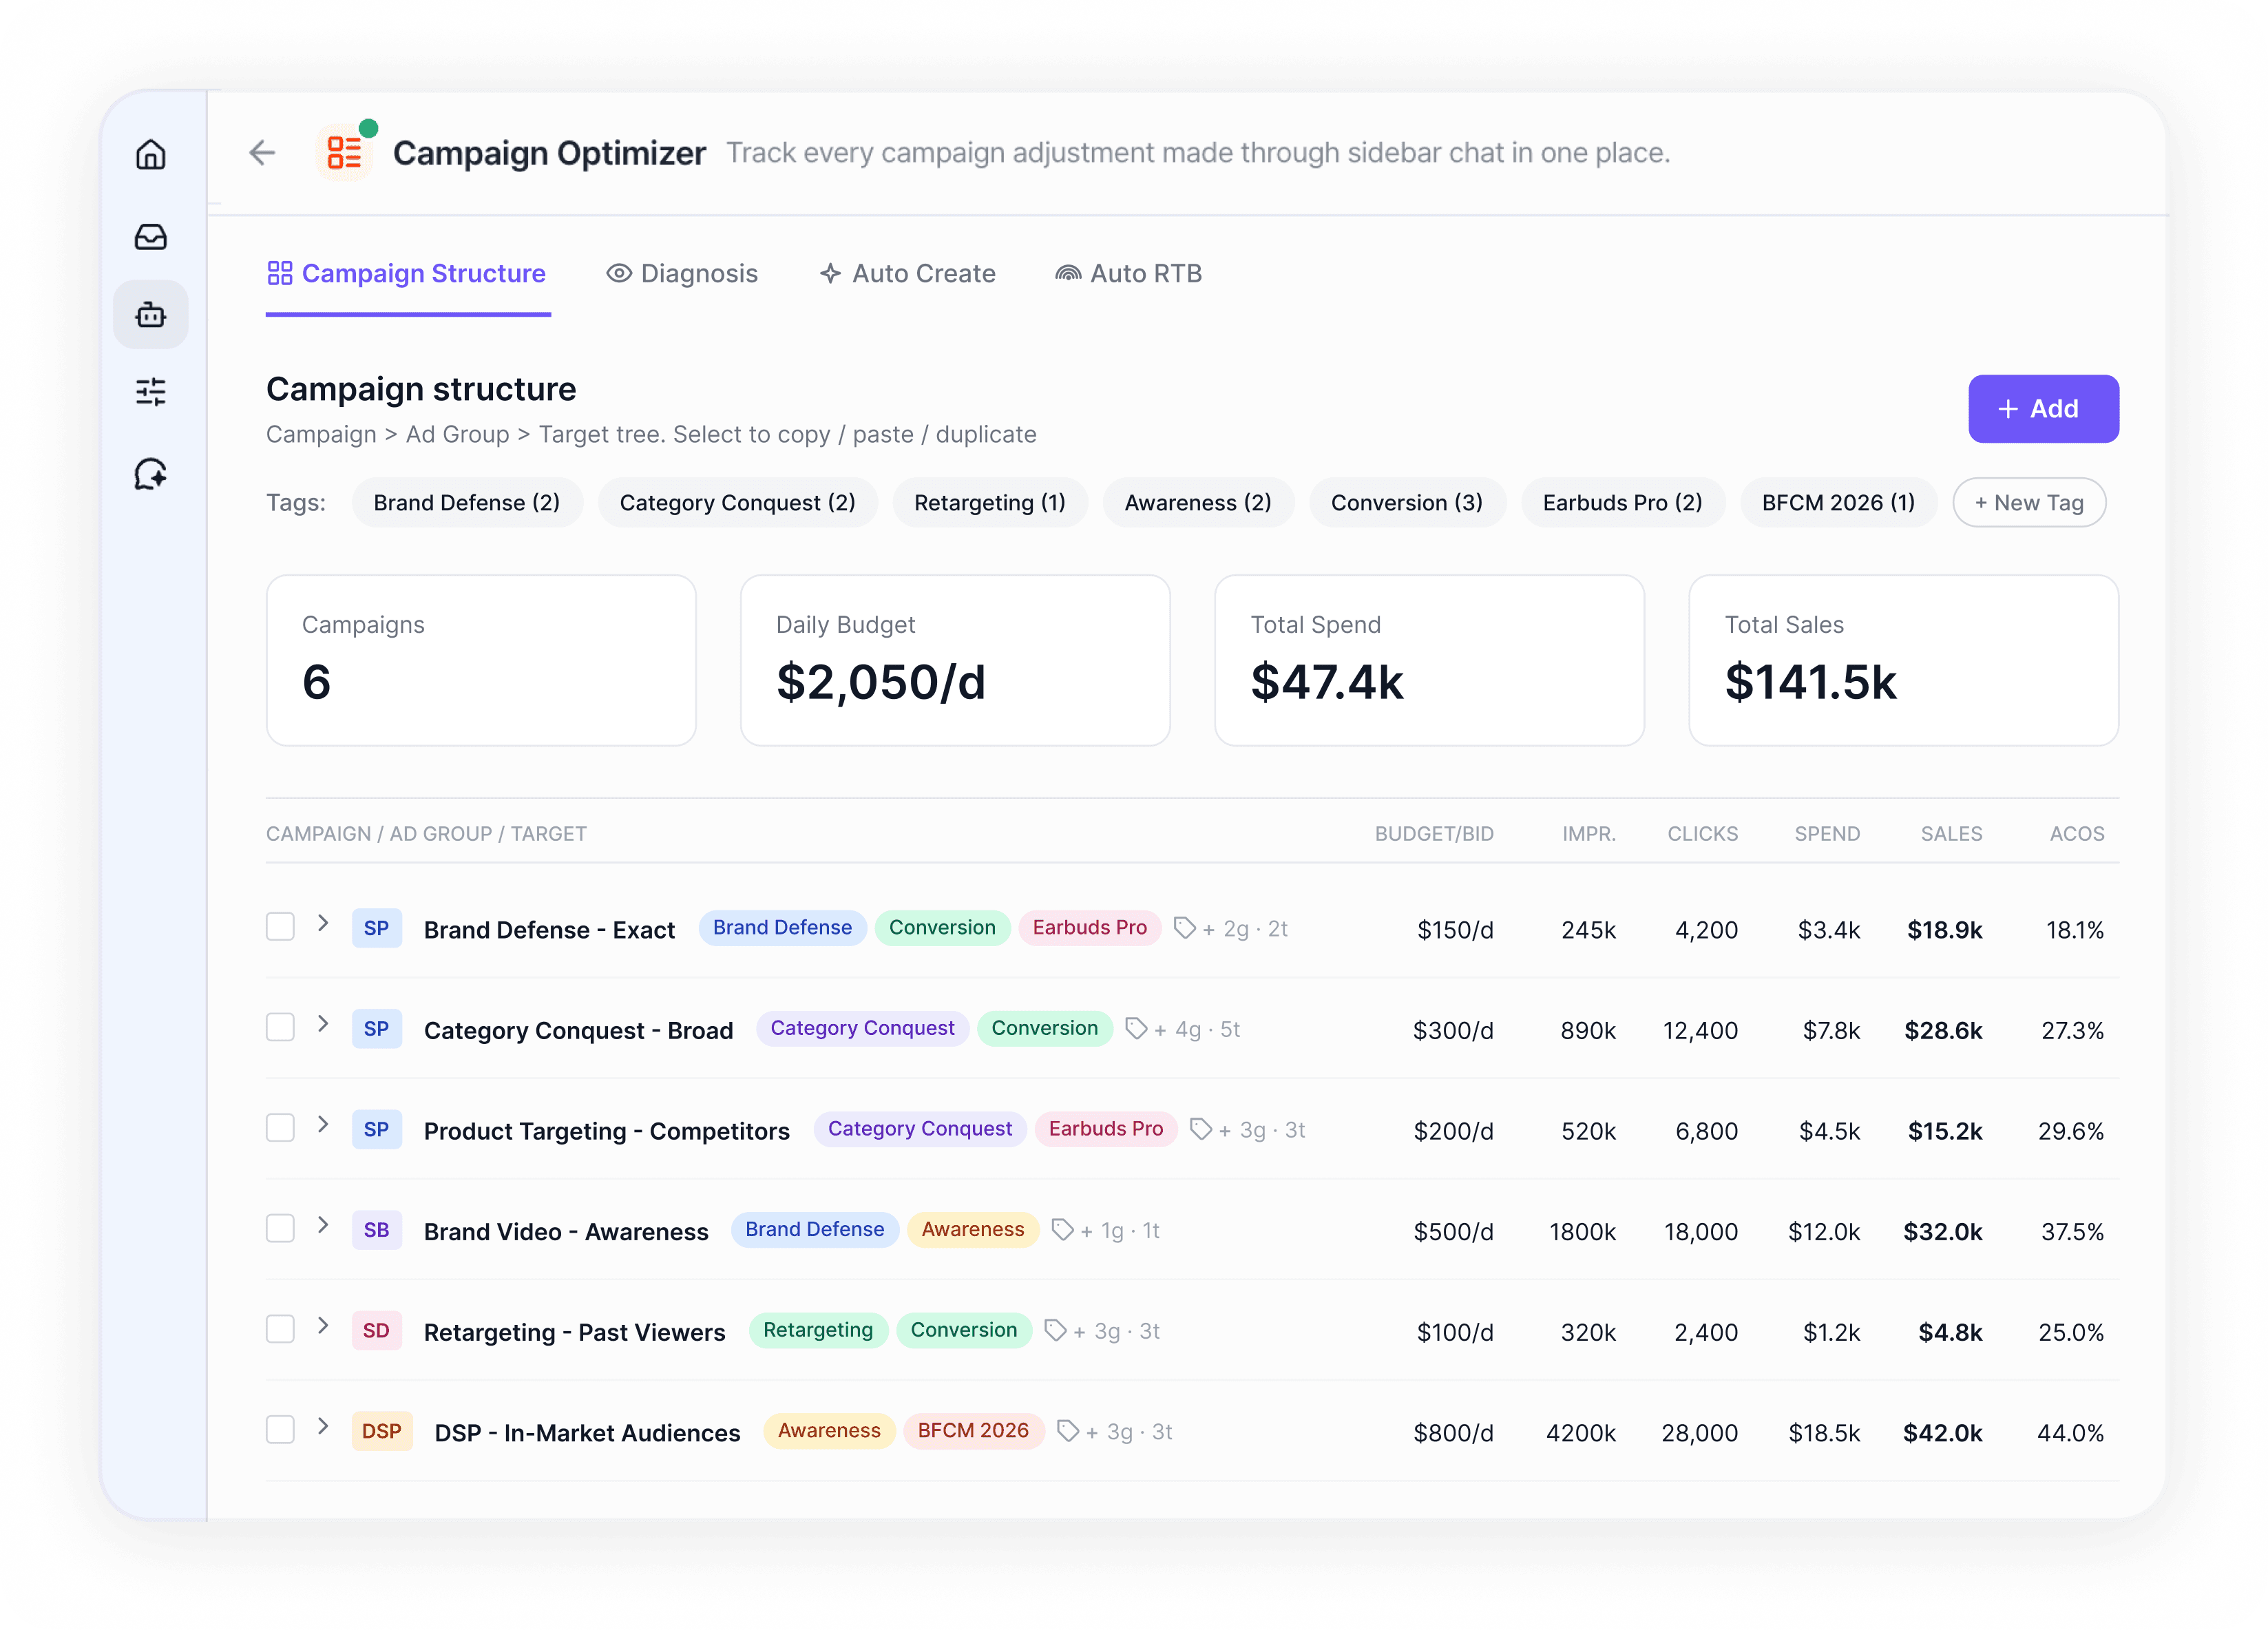Sort by SALES column header
This screenshot has width=2268, height=1630.
tap(1951, 834)
